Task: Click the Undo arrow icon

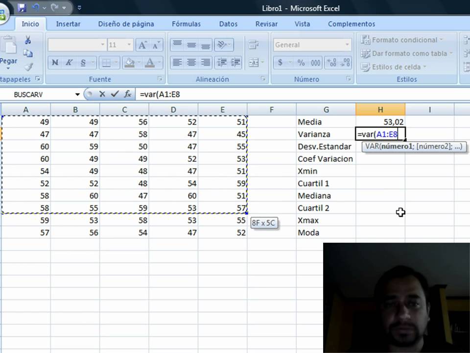Action: click(x=36, y=8)
